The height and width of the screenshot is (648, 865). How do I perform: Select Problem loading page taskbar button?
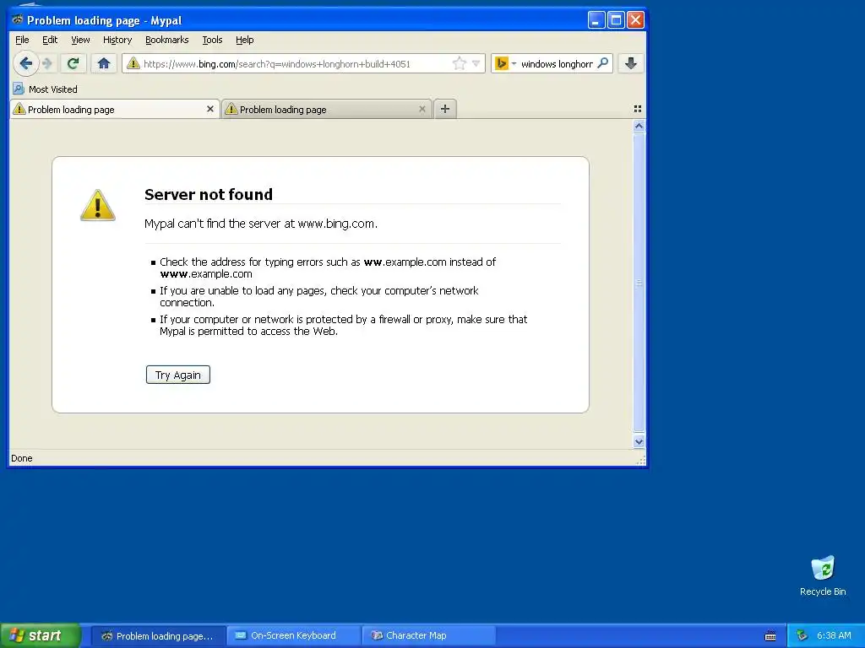(158, 635)
